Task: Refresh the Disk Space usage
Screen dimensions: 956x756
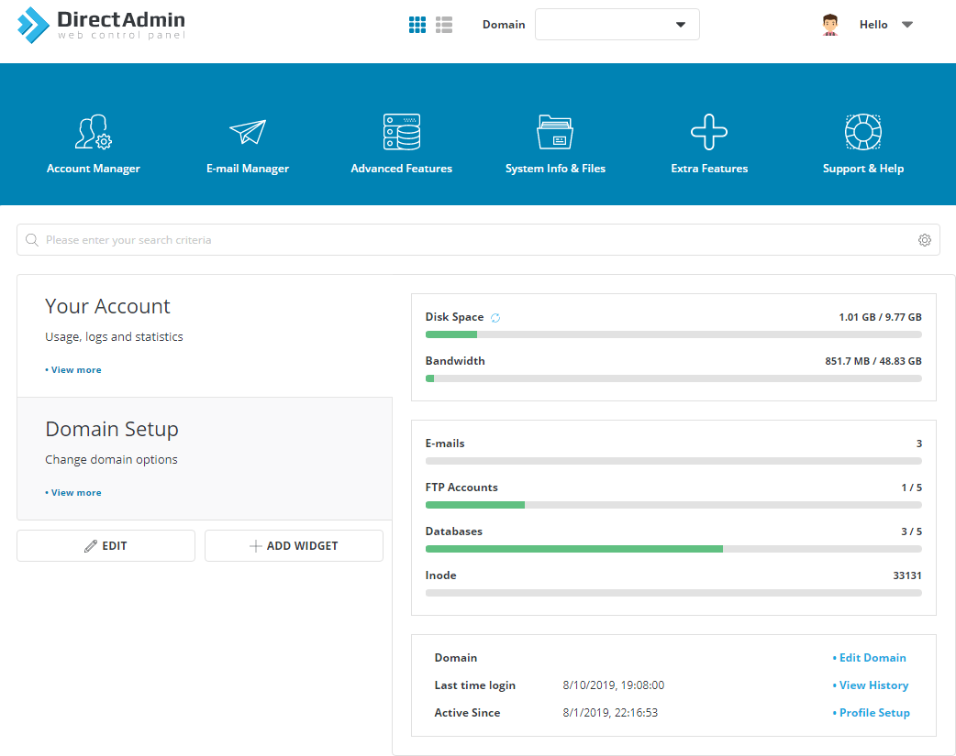Action: coord(495,317)
